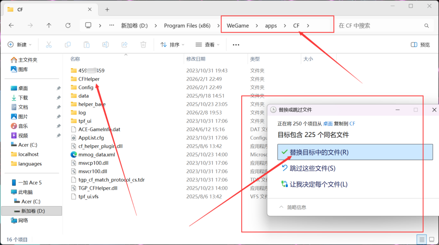Select 新加卷 (D:) in the sidebar
The width and height of the screenshot is (439, 245).
coord(32,211)
